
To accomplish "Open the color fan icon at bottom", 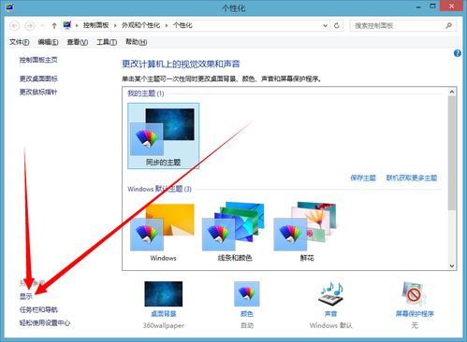I will coord(247,293).
